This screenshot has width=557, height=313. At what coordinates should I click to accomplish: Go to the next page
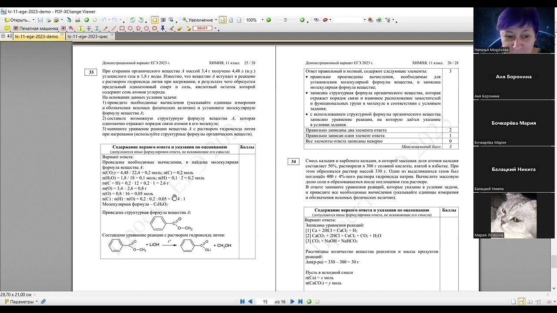click(292, 302)
